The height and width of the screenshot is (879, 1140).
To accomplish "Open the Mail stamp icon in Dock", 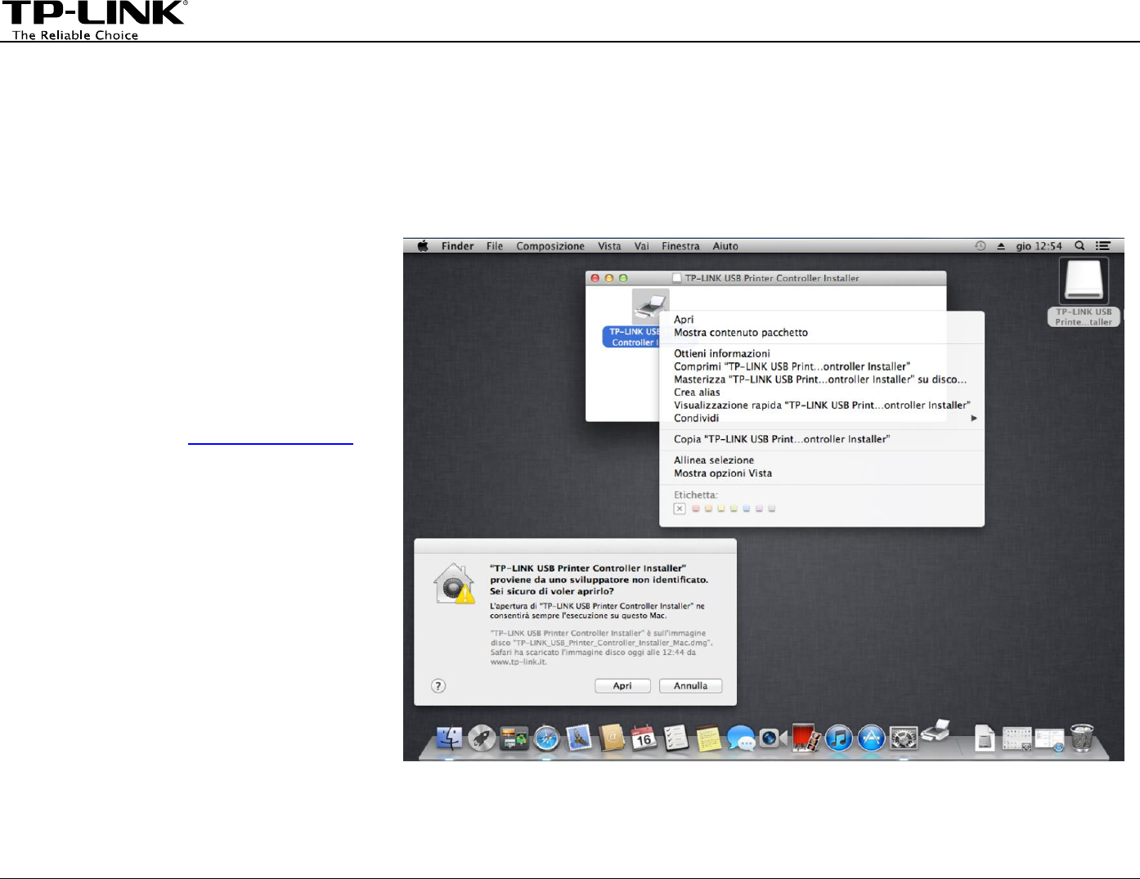I will [x=579, y=738].
